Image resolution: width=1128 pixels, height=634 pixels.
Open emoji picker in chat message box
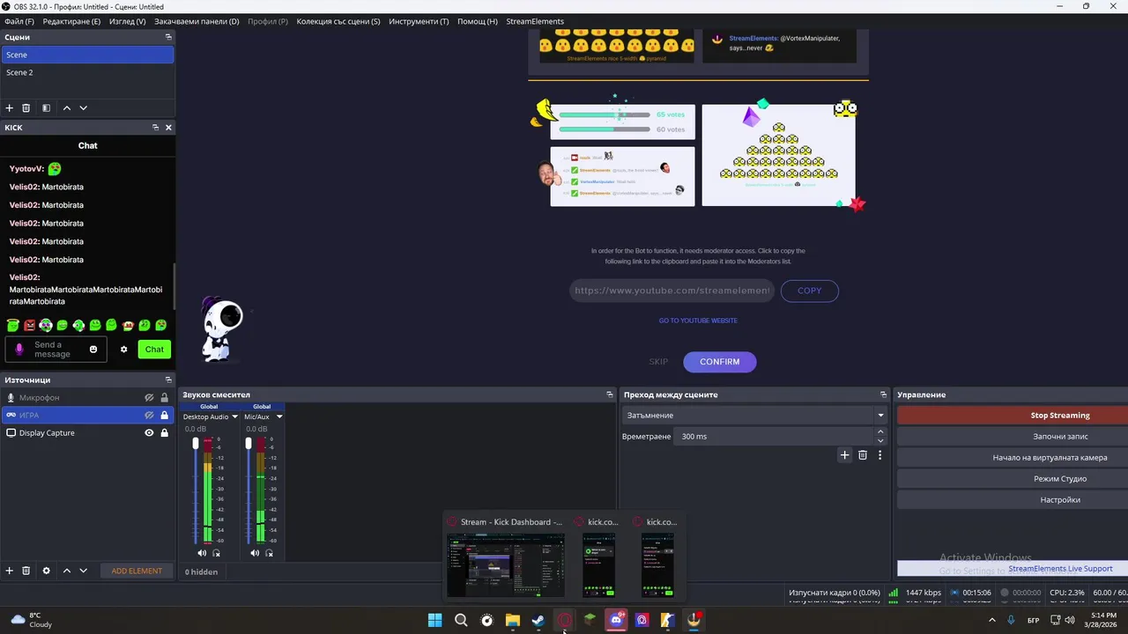click(x=93, y=350)
